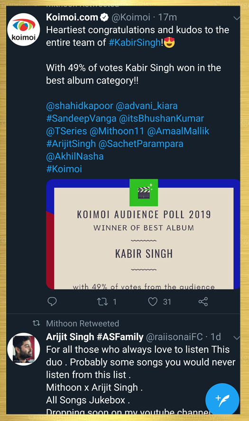The height and width of the screenshot is (421, 249).
Task: Visit the @advani_kiara profile mention
Action: point(147,106)
